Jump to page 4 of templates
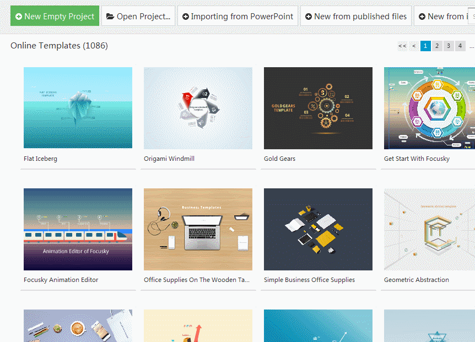Viewport: 475px width, 342px height. tap(460, 46)
